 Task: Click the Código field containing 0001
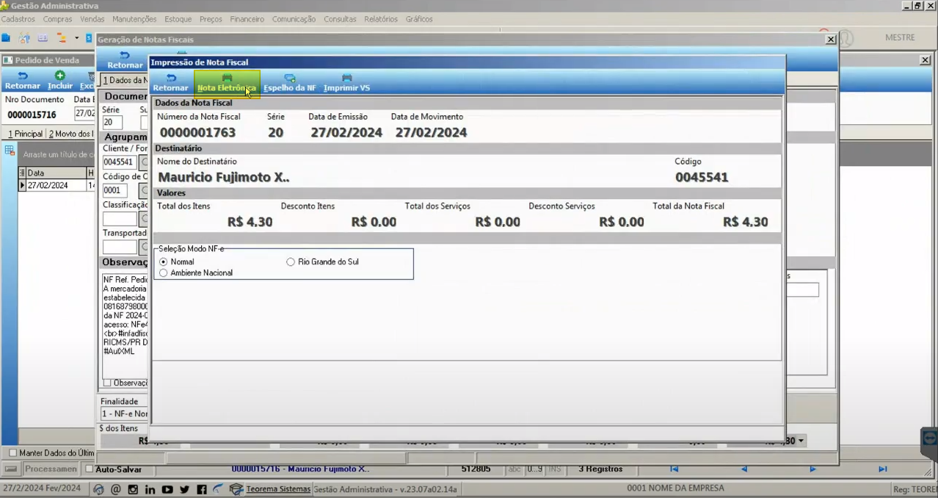point(115,190)
